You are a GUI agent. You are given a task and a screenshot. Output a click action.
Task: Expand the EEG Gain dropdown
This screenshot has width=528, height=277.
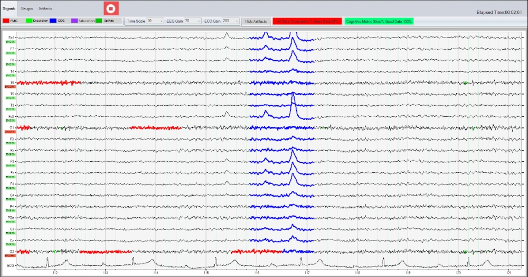point(192,21)
